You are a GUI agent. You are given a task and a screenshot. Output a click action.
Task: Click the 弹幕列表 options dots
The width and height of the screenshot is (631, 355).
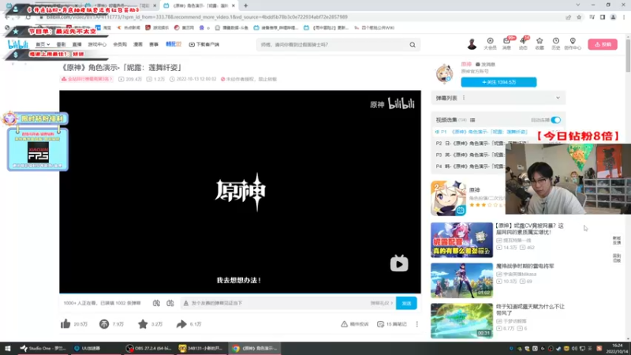click(464, 98)
